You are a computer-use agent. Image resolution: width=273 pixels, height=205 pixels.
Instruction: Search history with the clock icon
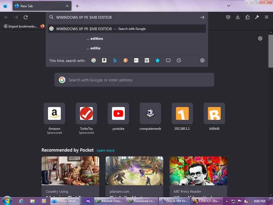[179, 60]
